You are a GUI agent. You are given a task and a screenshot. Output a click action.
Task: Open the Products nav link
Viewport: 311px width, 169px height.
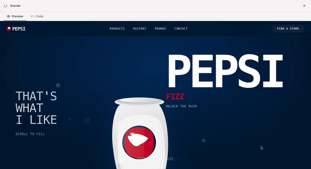click(x=117, y=29)
